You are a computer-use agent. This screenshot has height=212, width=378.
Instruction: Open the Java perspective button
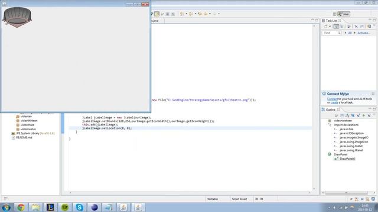tap(344, 14)
